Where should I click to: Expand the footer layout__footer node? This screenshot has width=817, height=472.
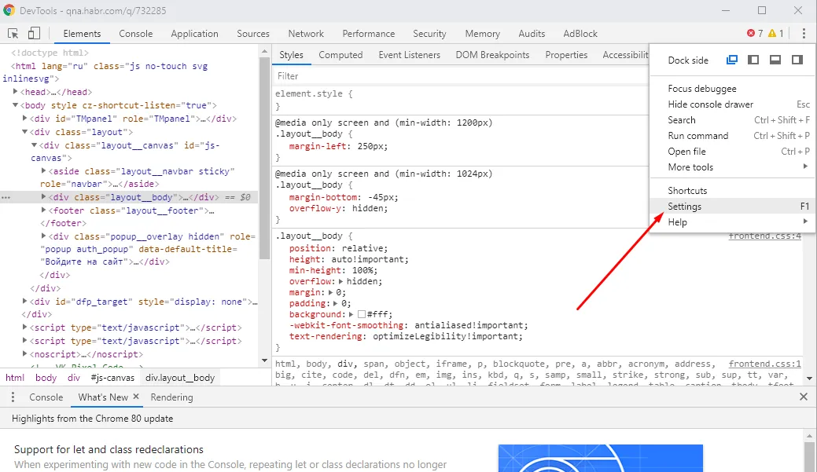pyautogui.click(x=43, y=210)
